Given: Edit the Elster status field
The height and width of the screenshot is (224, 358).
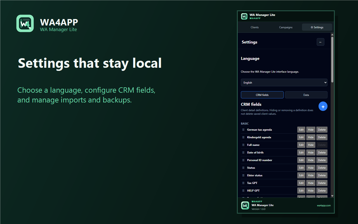Looking at the screenshot, I should click(301, 175).
